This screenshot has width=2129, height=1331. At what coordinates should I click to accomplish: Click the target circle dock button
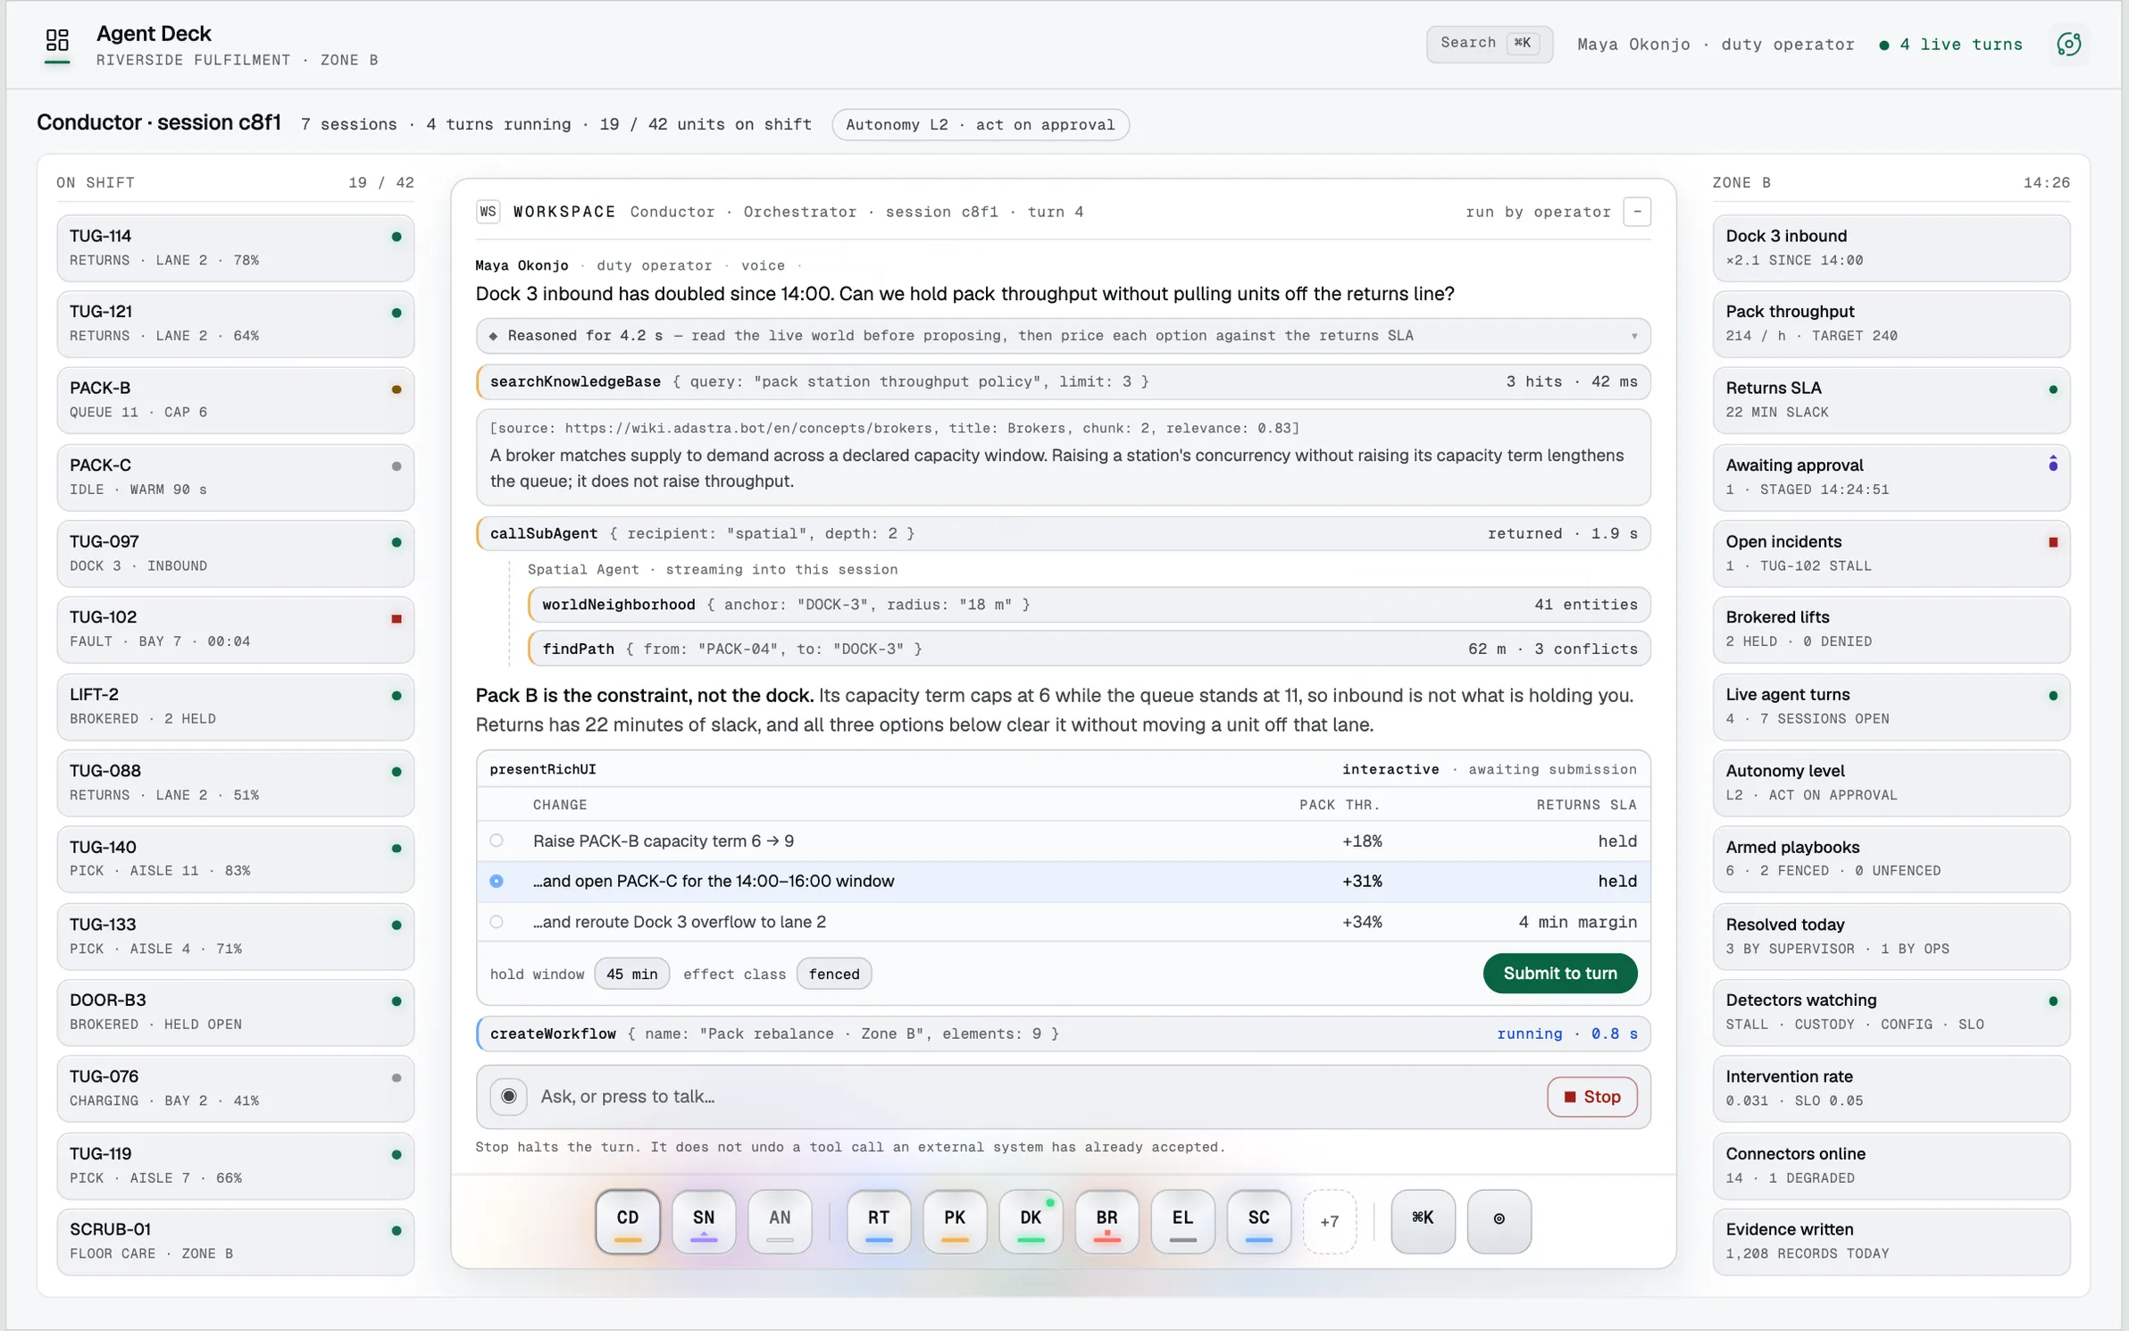(x=1499, y=1220)
